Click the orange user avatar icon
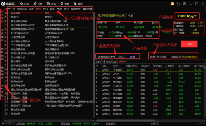206x126 pixels. pos(173,4)
